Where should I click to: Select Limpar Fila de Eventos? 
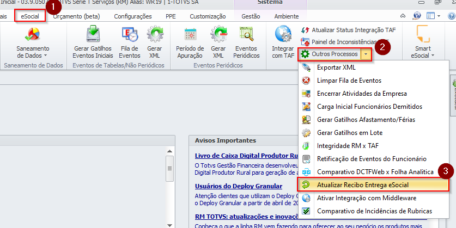coord(373,81)
